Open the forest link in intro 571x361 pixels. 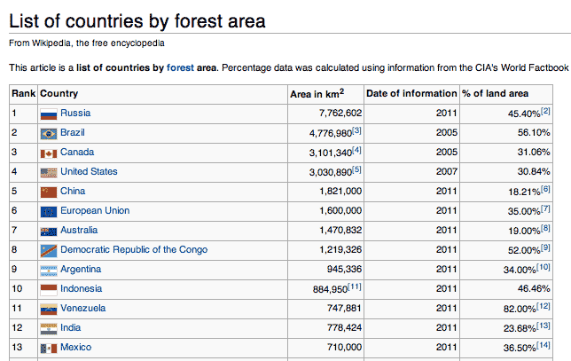click(x=179, y=67)
